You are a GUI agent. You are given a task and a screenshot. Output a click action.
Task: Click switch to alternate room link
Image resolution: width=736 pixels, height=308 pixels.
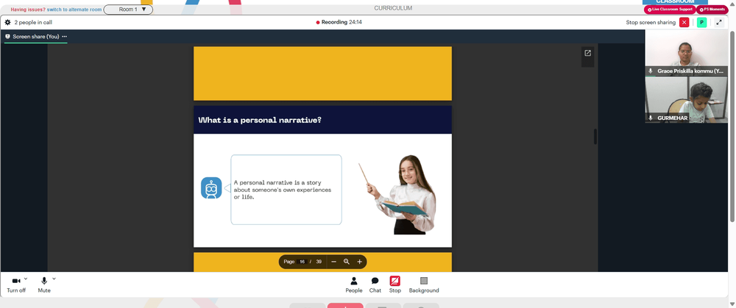click(x=74, y=10)
